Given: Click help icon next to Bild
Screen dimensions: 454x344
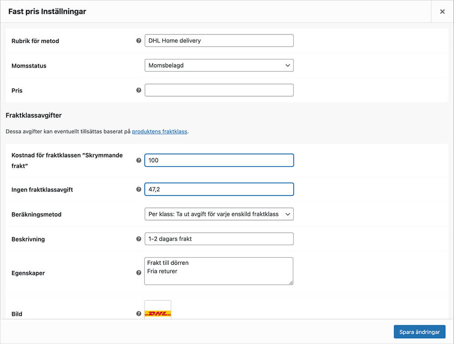Looking at the screenshot, I should (139, 314).
